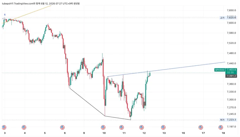This screenshot has height=137, width=240.
Task: Click 7,440.0 on the price axis
Action: (232, 63)
